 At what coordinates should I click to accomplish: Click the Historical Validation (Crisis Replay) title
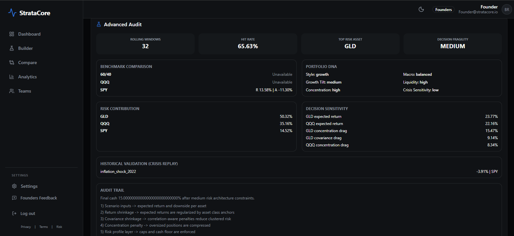pos(139,164)
